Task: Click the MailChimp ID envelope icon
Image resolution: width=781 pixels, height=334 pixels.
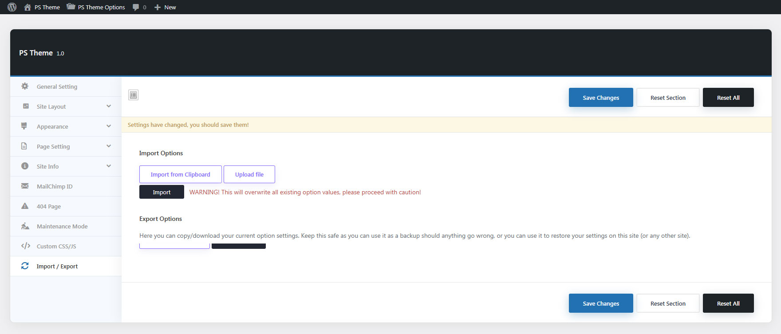Action: [25, 186]
